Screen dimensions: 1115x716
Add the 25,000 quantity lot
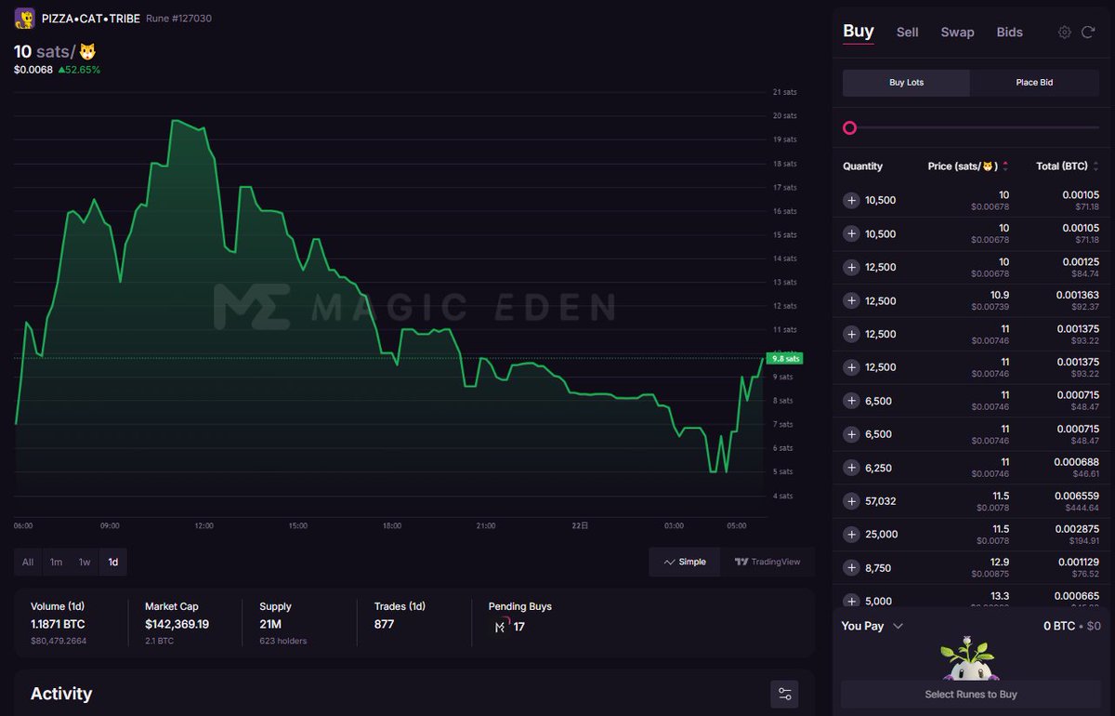851,535
